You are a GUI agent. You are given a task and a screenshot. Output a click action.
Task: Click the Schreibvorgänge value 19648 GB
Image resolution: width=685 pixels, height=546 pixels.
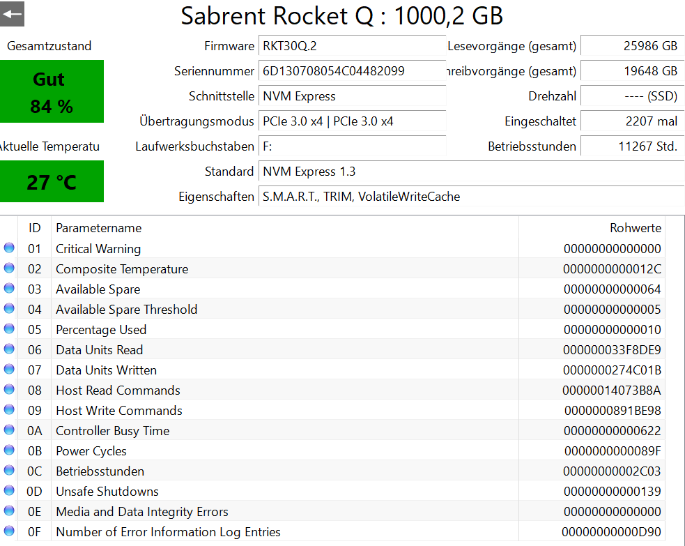pos(632,71)
